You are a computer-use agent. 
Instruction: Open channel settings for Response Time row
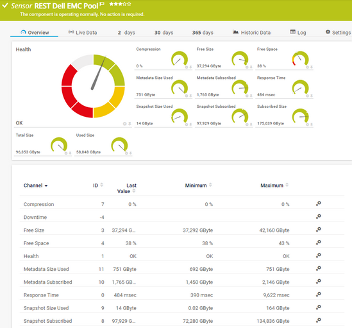click(318, 295)
